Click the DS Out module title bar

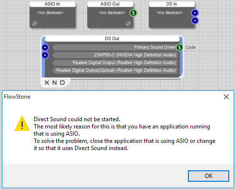coord(112,38)
